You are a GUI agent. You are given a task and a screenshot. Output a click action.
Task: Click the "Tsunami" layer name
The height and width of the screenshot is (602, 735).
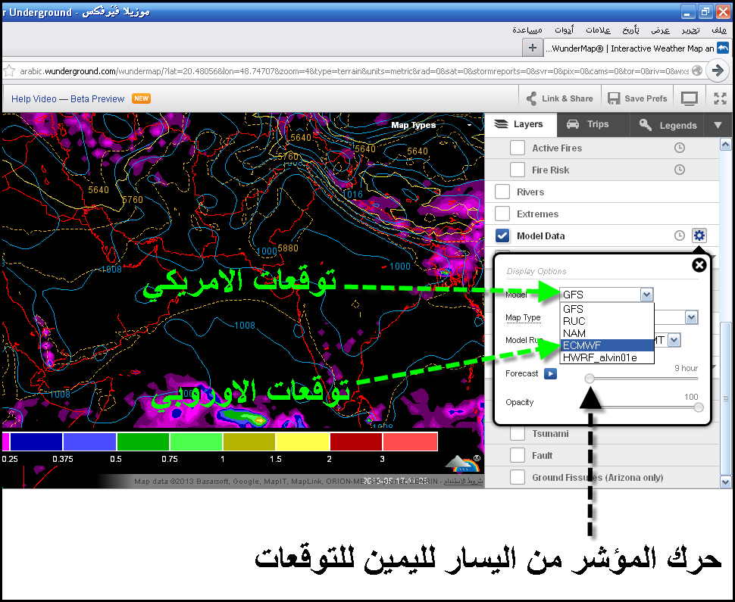(550, 433)
